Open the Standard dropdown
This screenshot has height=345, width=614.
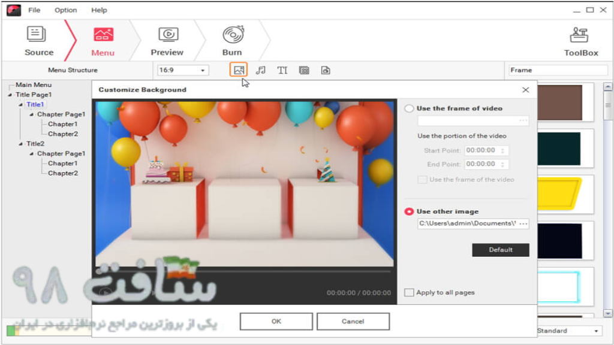(569, 331)
